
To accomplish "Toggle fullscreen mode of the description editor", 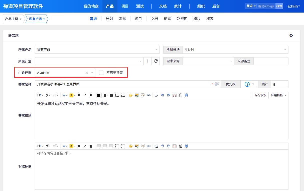I will [174, 95].
